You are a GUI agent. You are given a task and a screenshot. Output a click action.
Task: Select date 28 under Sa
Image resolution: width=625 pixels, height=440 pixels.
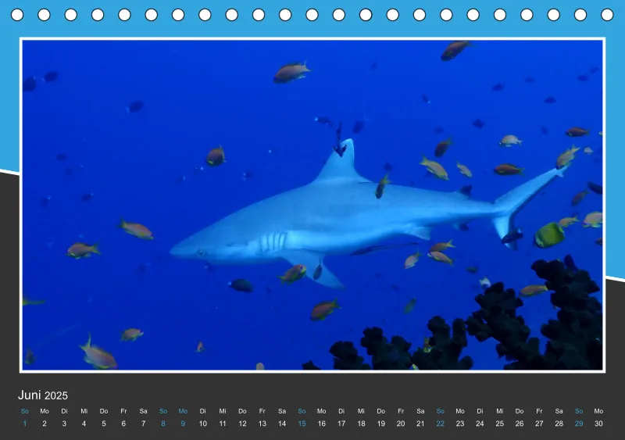(x=559, y=424)
